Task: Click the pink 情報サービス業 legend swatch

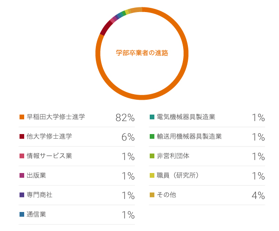Action: coord(21,156)
